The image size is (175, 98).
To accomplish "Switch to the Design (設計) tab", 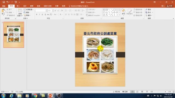I will [x=25, y=6].
